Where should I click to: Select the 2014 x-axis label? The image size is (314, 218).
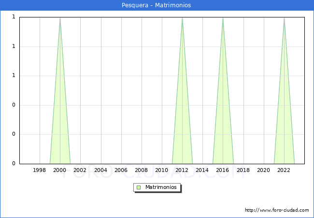click(x=202, y=170)
